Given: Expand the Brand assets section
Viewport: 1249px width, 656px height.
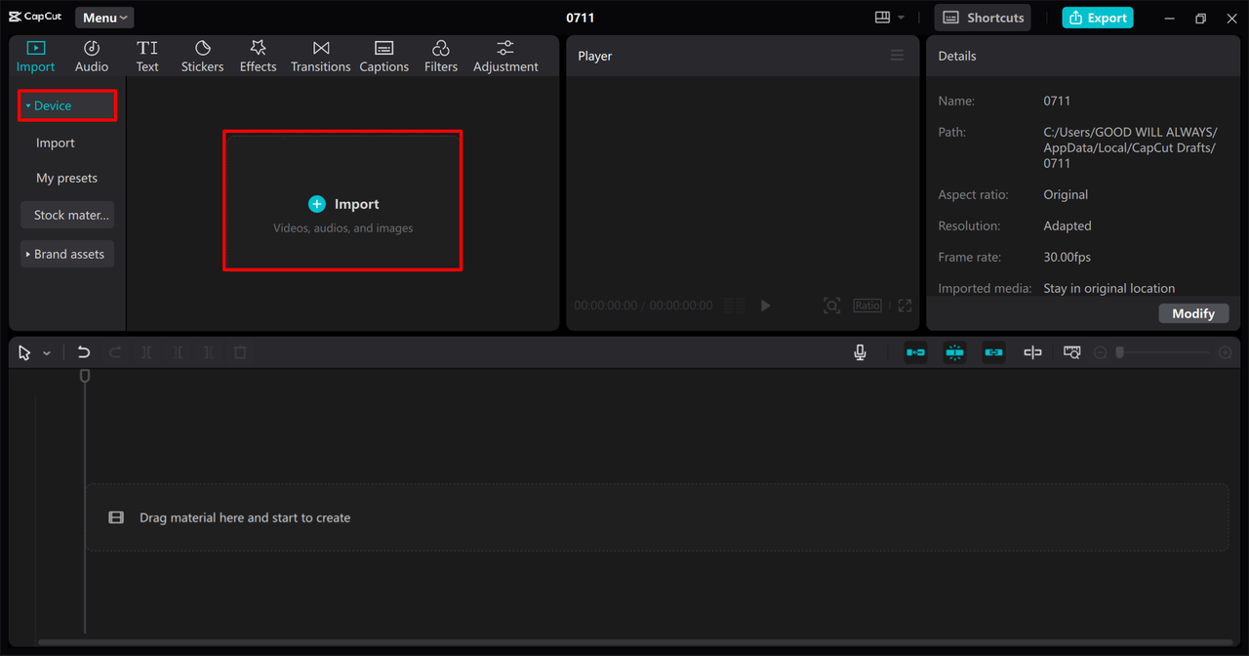Looking at the screenshot, I should 67,254.
